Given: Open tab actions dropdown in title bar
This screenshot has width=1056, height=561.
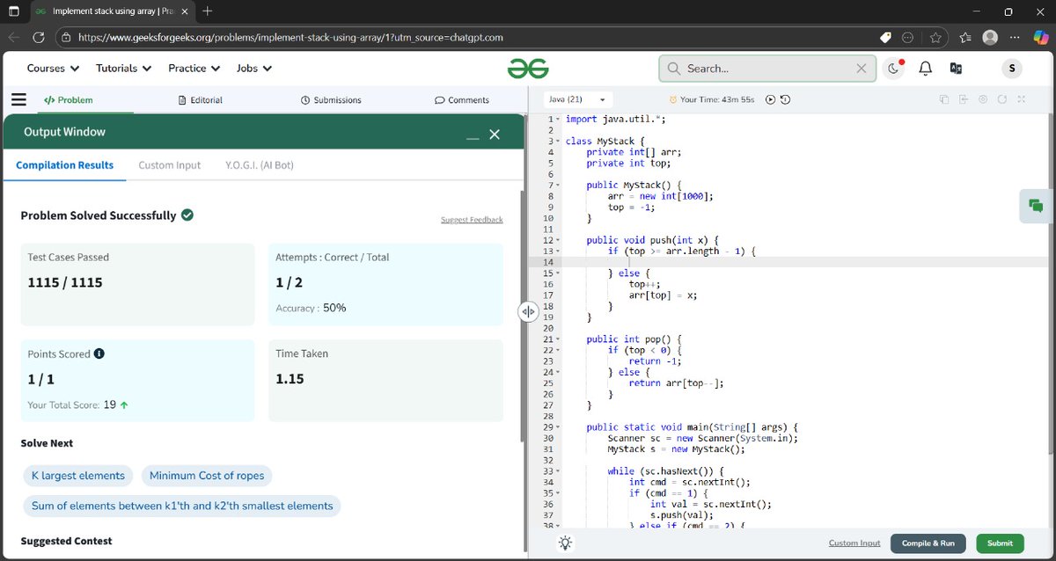Looking at the screenshot, I should coord(15,11).
